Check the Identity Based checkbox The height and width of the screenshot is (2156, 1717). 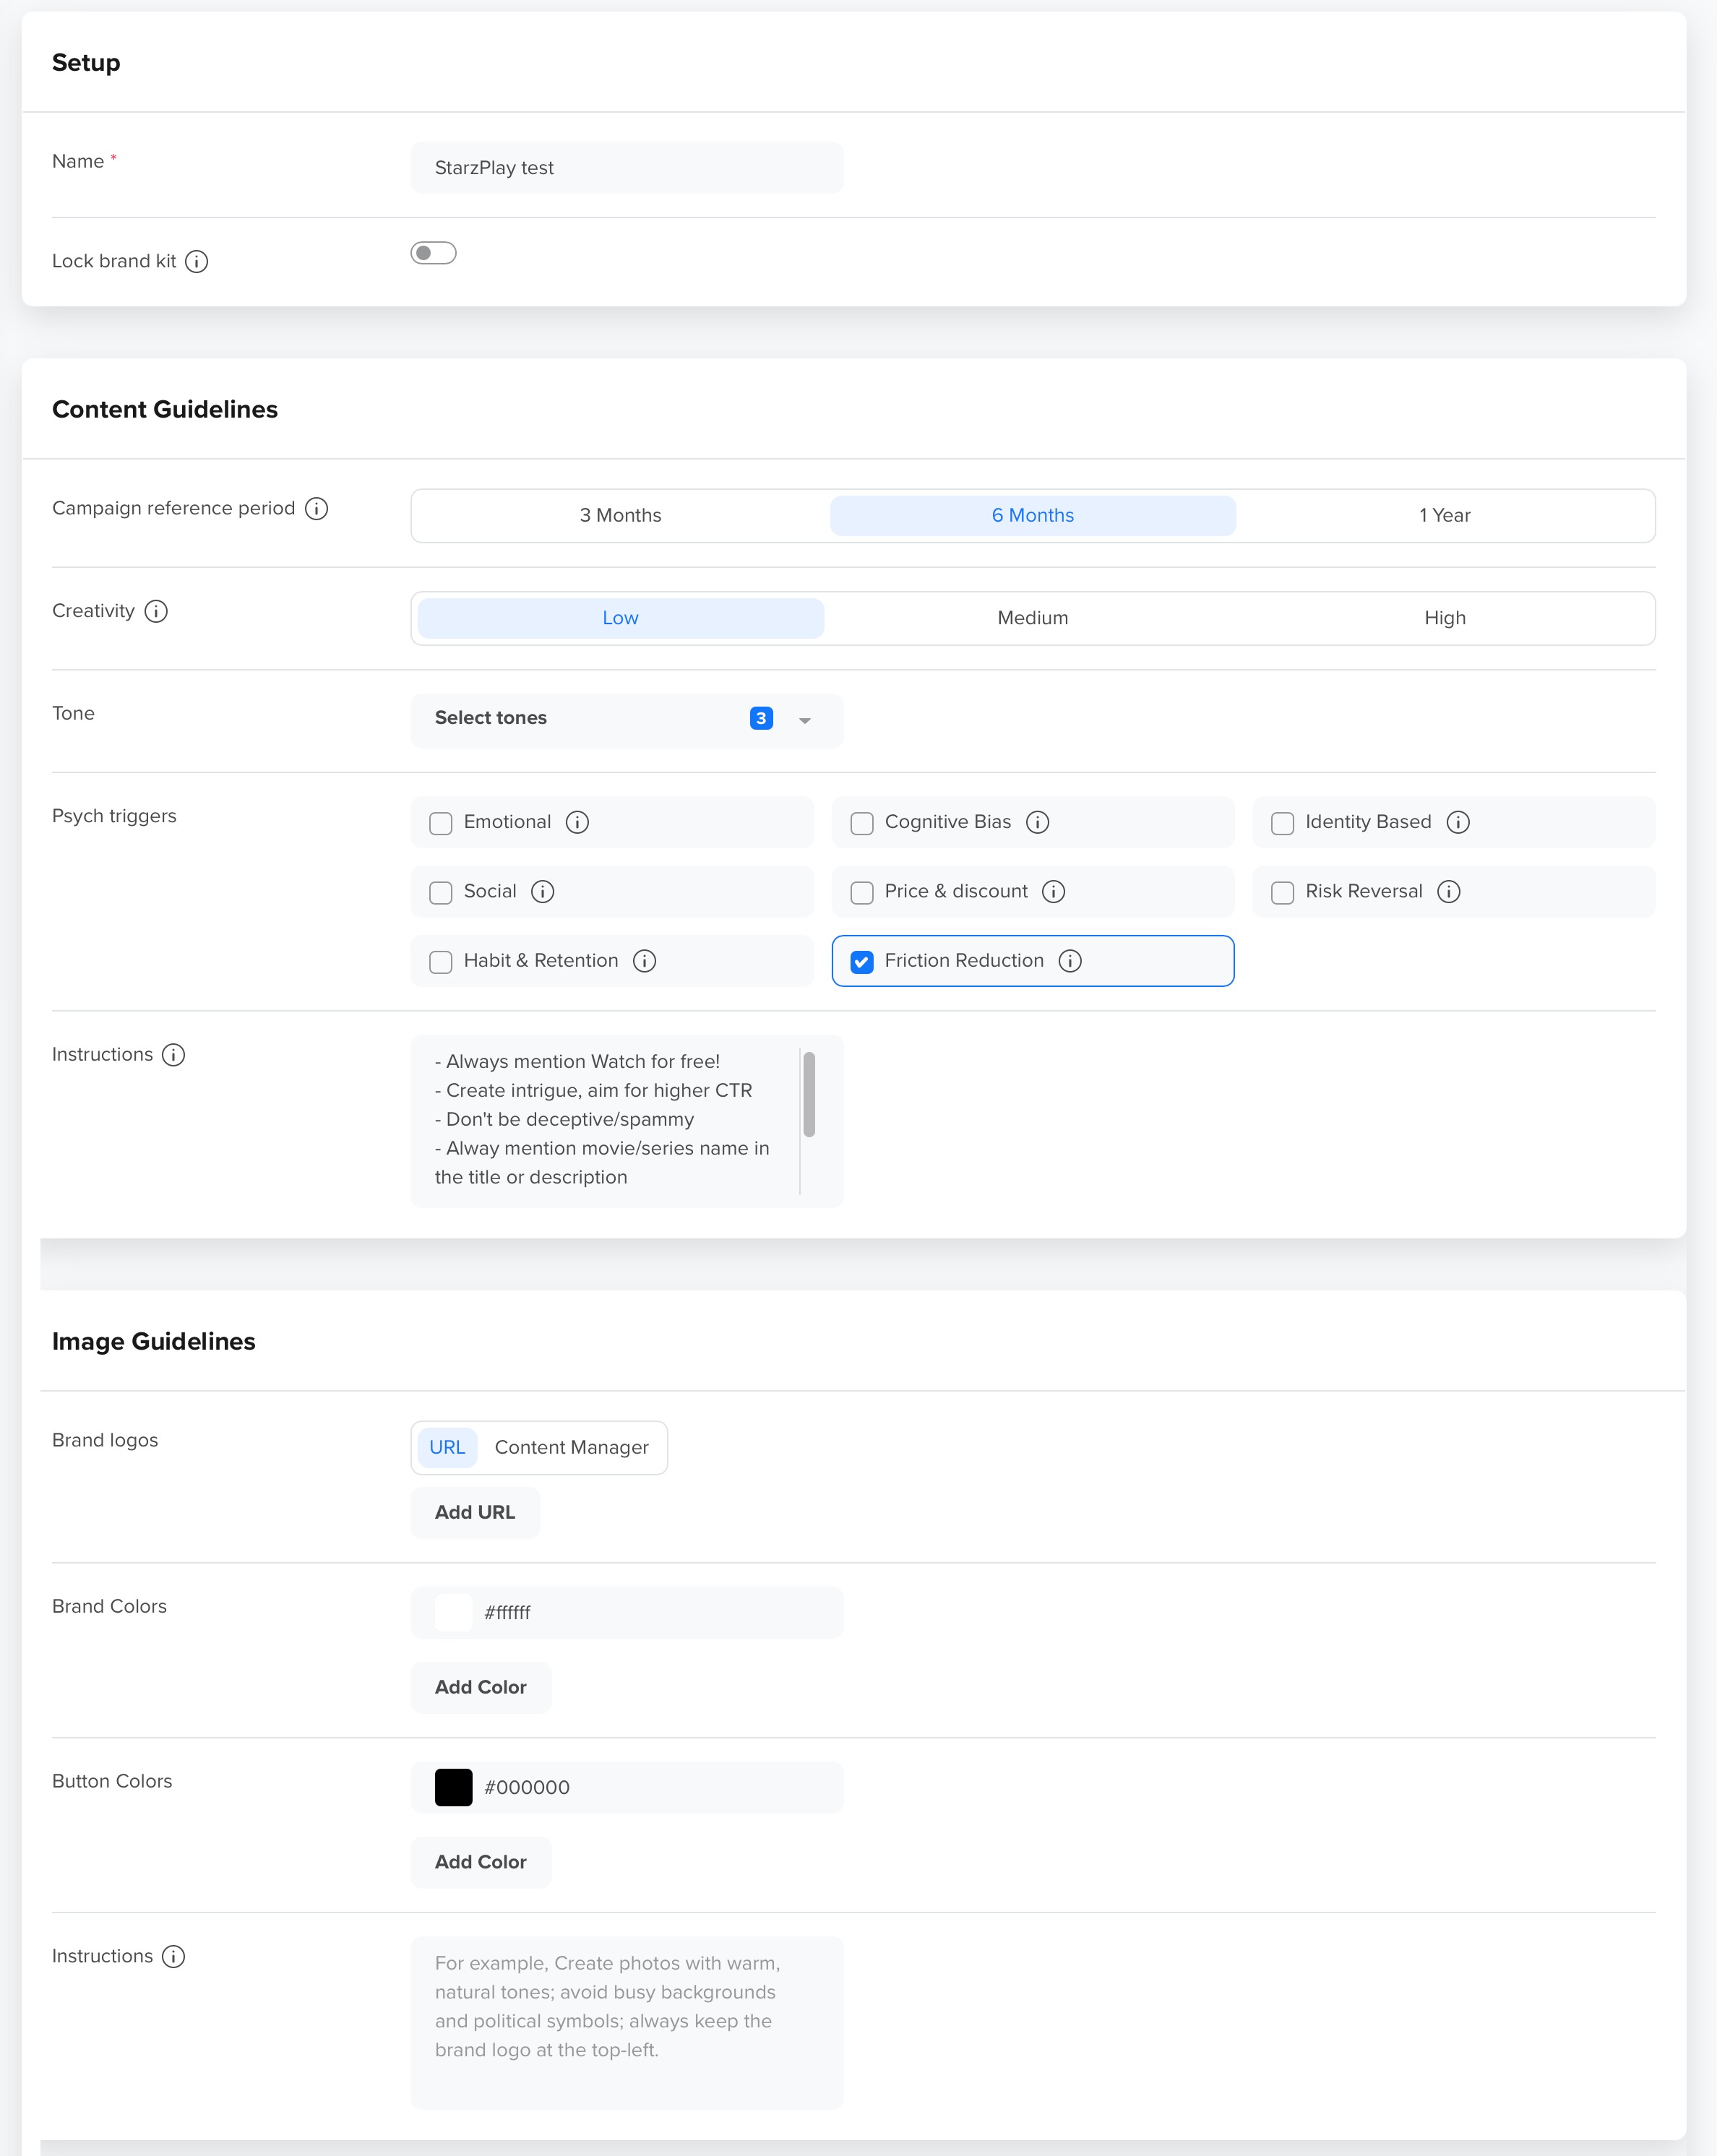click(1282, 823)
